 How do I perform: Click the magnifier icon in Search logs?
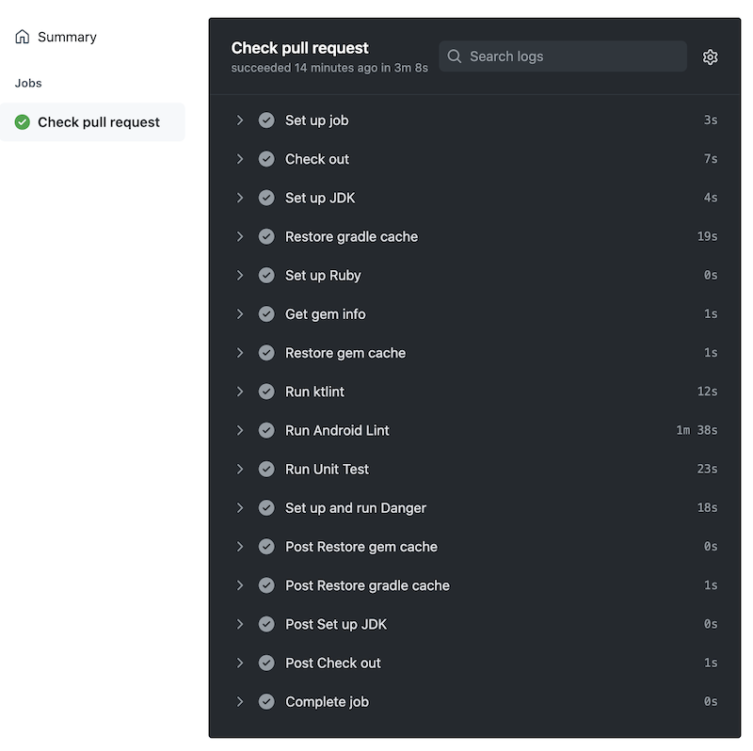click(x=455, y=56)
